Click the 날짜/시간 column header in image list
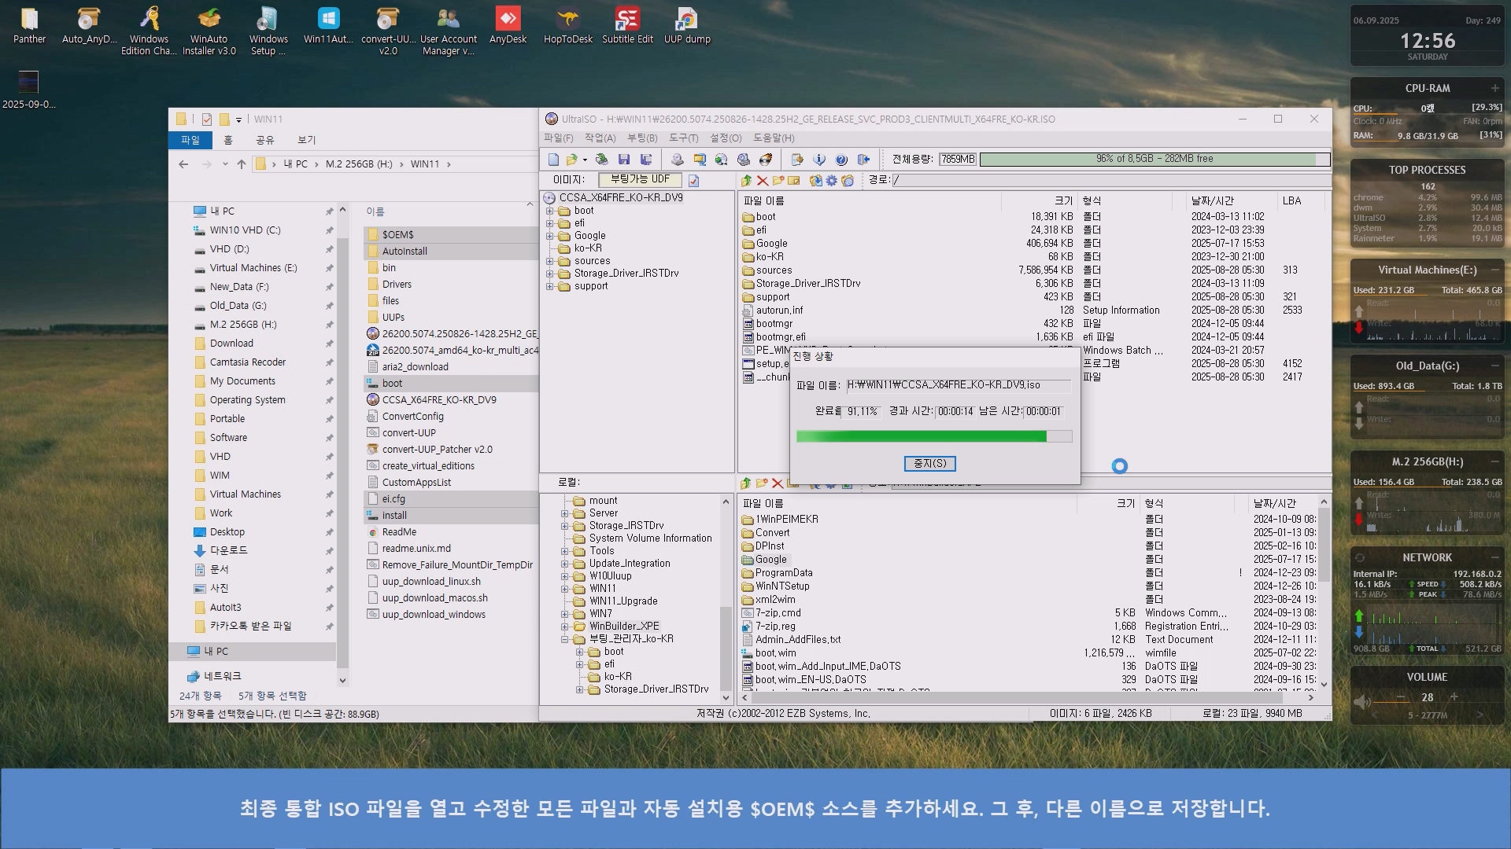This screenshot has height=849, width=1511. (1213, 201)
